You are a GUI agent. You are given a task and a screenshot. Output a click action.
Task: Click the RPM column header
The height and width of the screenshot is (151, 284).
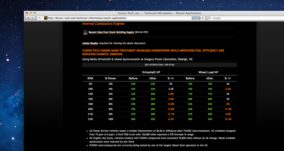point(90,78)
